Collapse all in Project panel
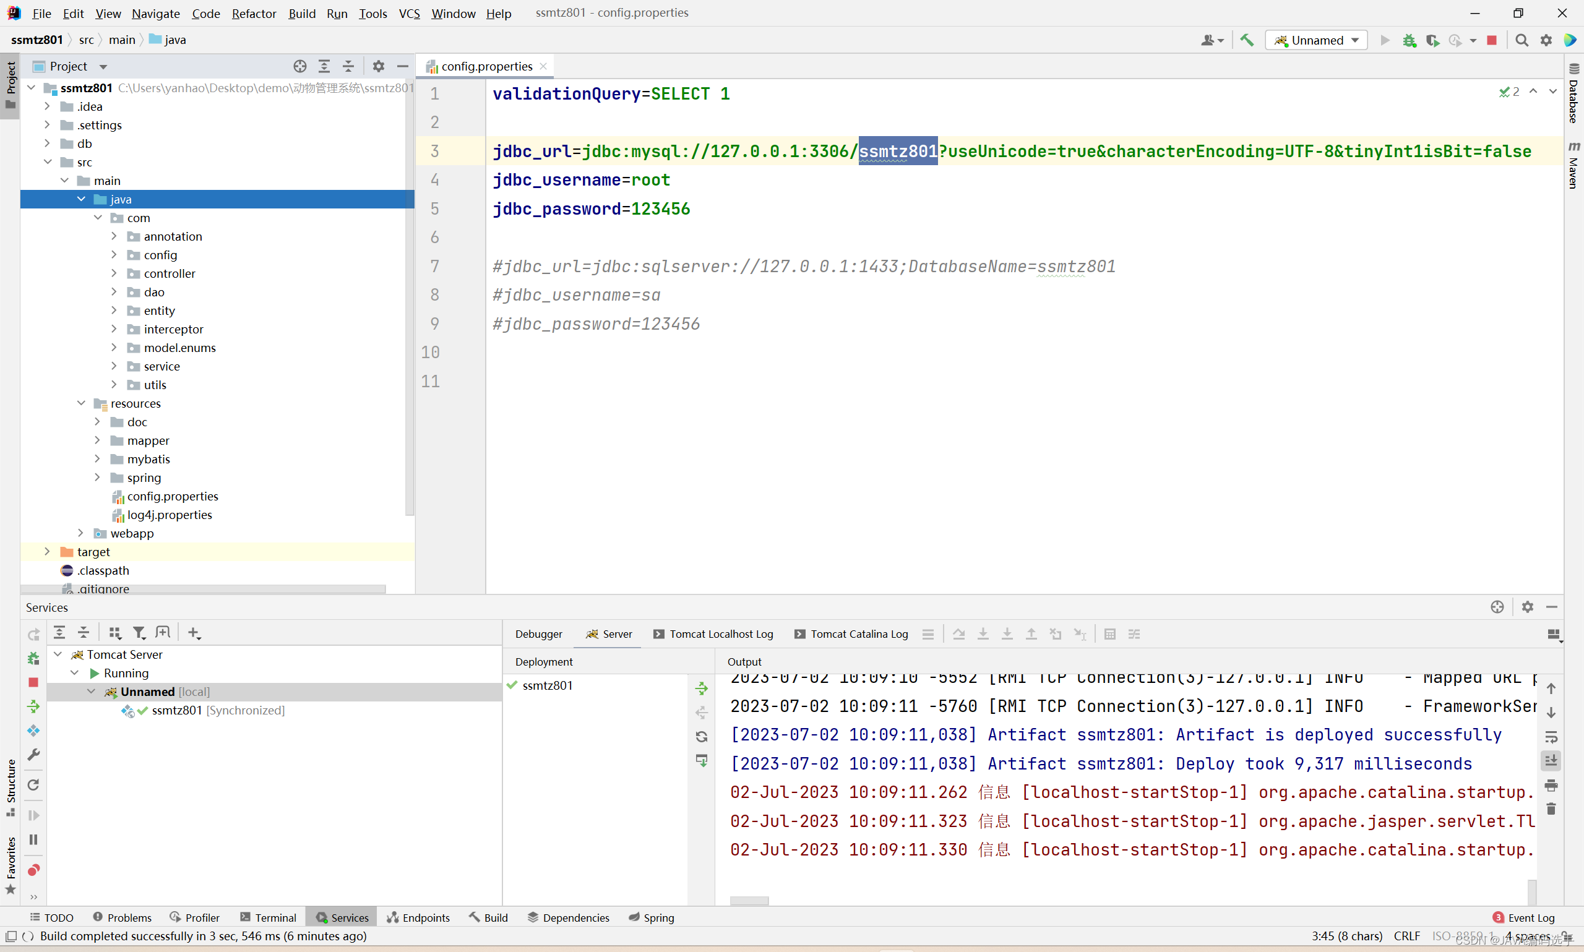Image resolution: width=1584 pixels, height=952 pixels. tap(348, 66)
